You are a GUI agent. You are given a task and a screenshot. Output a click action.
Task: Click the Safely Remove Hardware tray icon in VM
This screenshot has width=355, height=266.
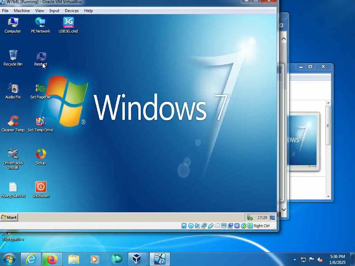pyautogui.click(x=250, y=218)
